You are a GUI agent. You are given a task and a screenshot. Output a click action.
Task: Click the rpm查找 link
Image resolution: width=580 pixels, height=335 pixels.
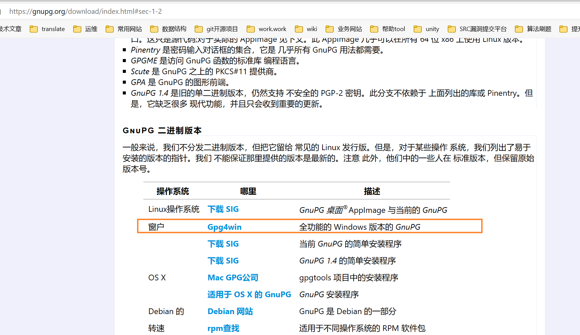point(223,328)
